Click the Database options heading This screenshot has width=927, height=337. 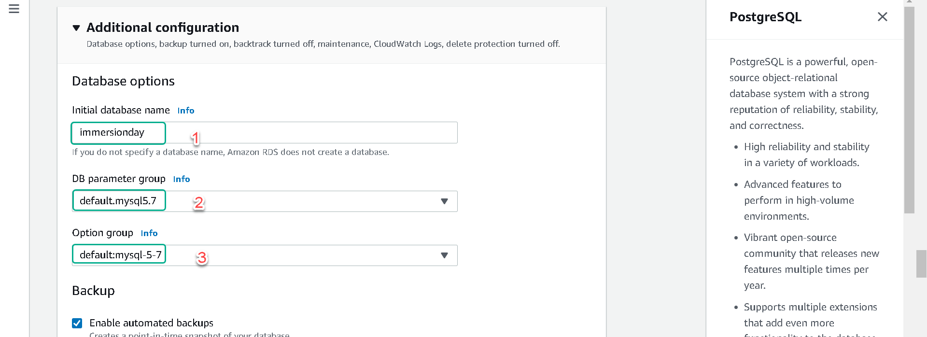click(x=123, y=81)
